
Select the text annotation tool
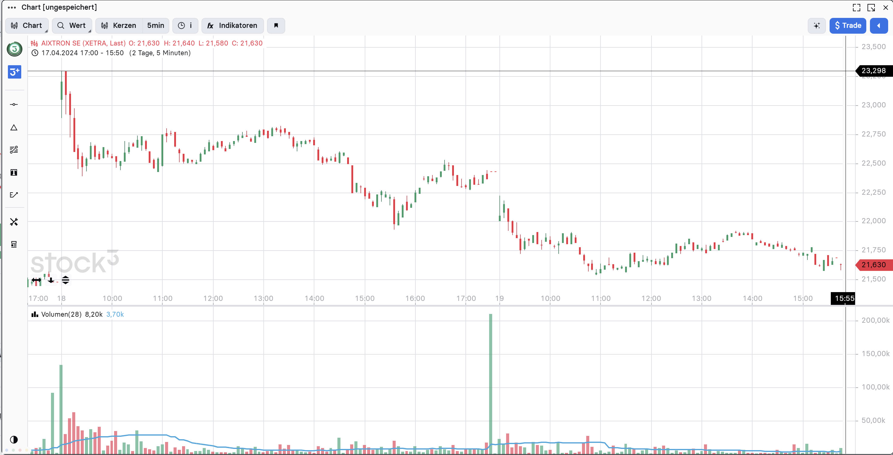14,173
